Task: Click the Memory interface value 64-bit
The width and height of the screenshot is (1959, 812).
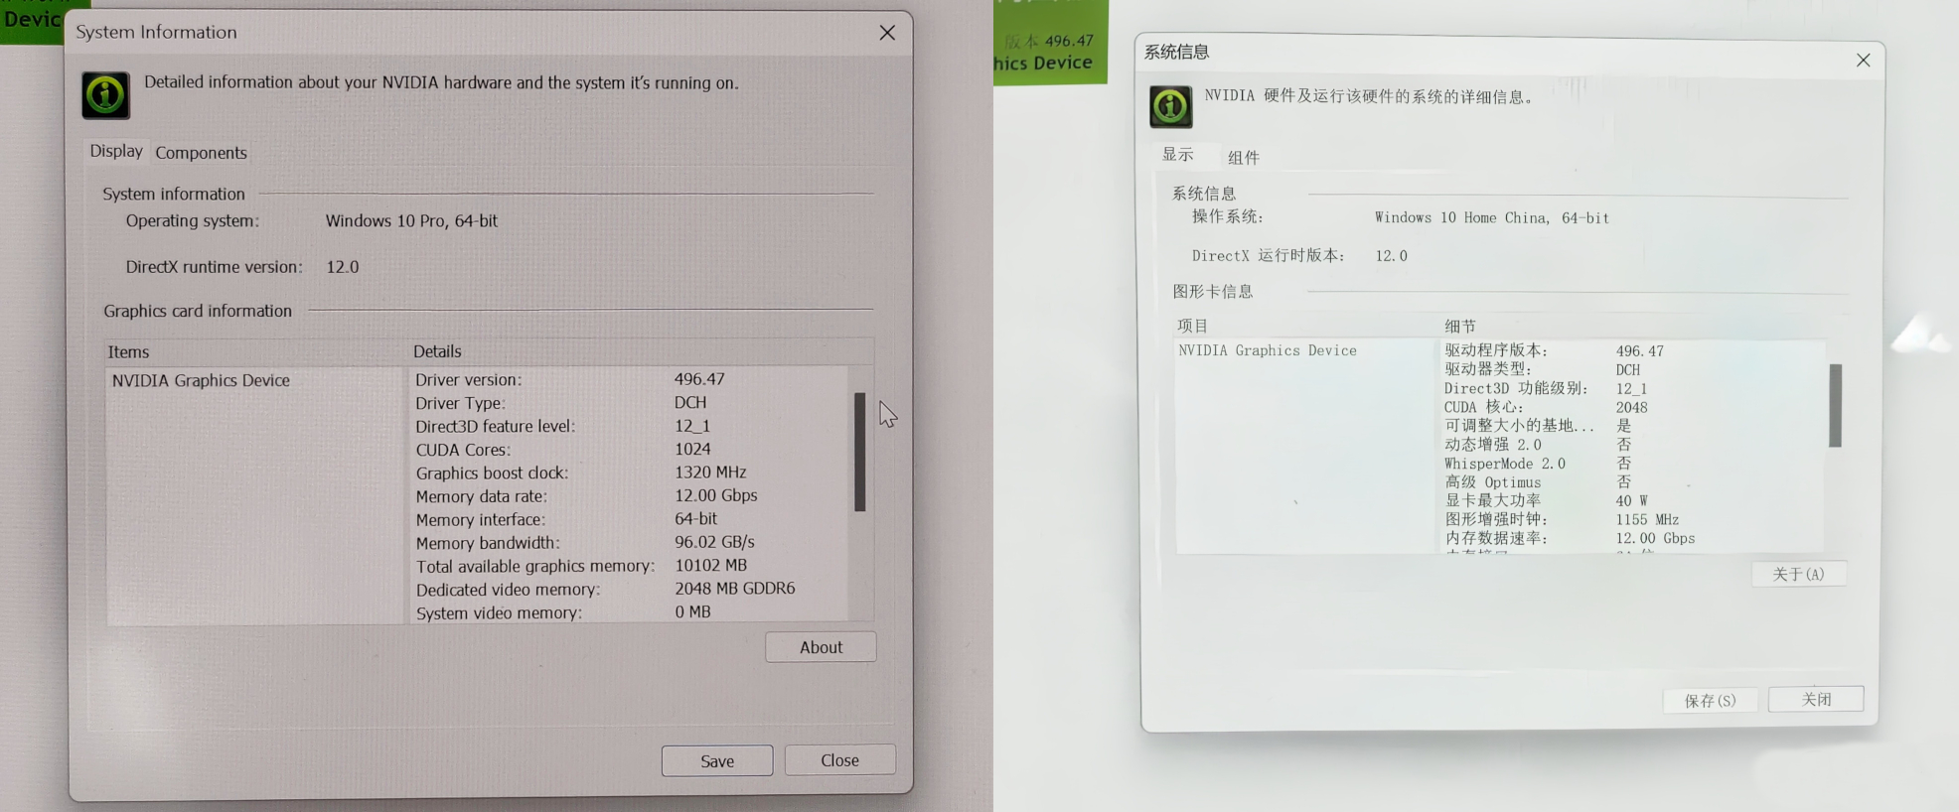Action: (695, 518)
